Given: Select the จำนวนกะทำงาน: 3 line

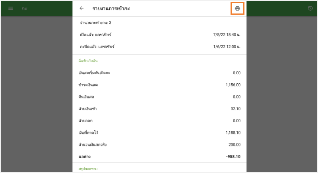Looking at the screenshot, I should click(x=95, y=23).
